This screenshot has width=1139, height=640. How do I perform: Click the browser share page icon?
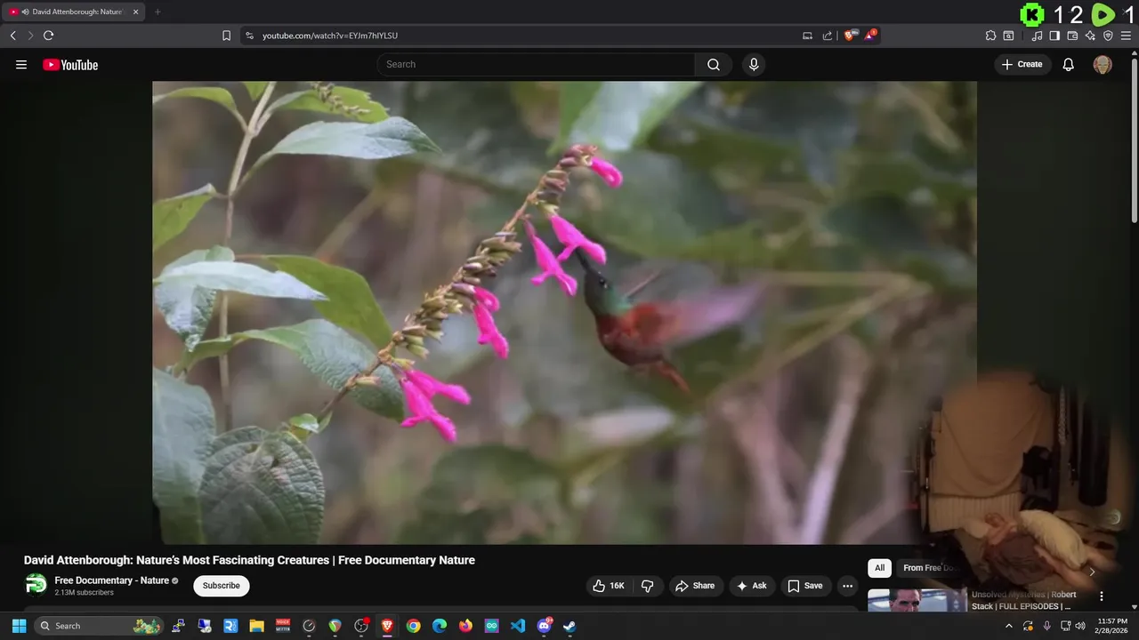[828, 36]
